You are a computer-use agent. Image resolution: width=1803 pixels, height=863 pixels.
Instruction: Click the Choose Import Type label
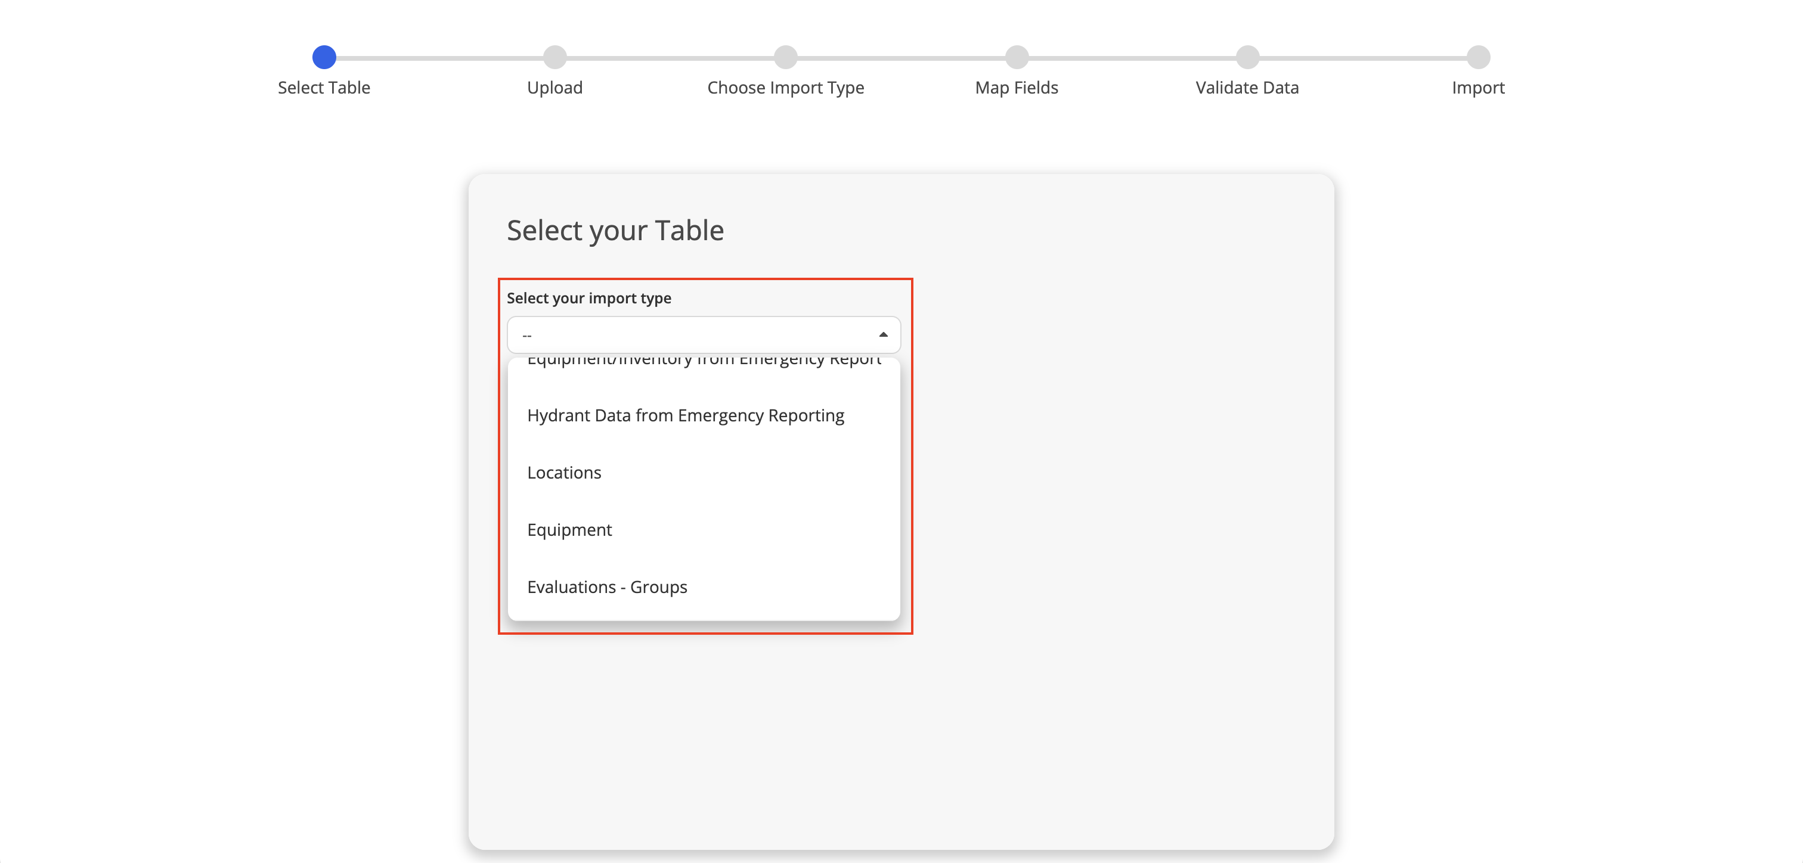(785, 88)
